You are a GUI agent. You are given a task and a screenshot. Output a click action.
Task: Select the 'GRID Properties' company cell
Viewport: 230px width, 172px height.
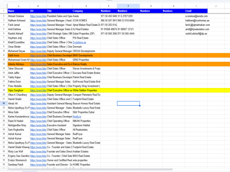point(86,60)
